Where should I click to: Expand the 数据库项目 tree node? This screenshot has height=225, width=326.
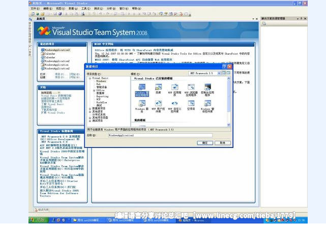coord(90,108)
